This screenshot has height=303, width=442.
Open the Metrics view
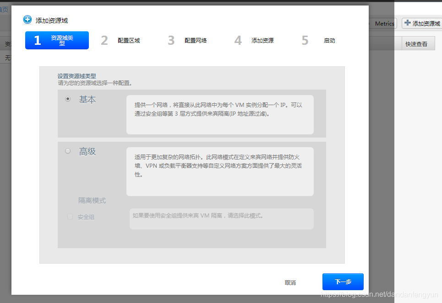pyautogui.click(x=384, y=23)
